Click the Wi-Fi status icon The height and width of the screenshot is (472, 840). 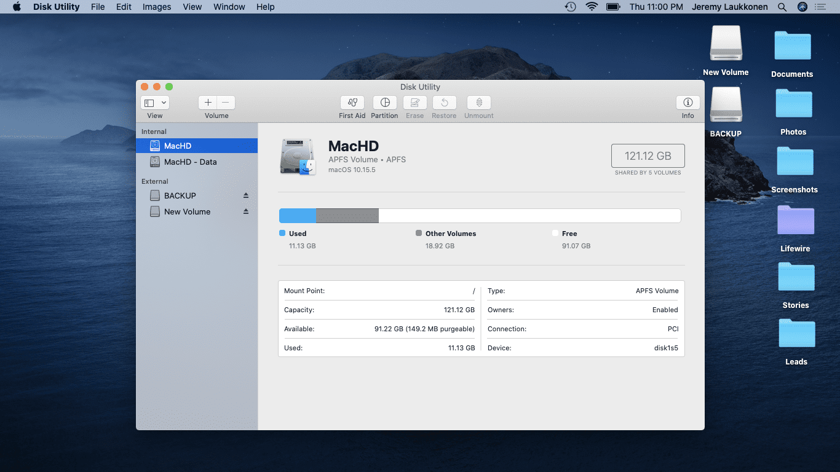click(x=592, y=7)
